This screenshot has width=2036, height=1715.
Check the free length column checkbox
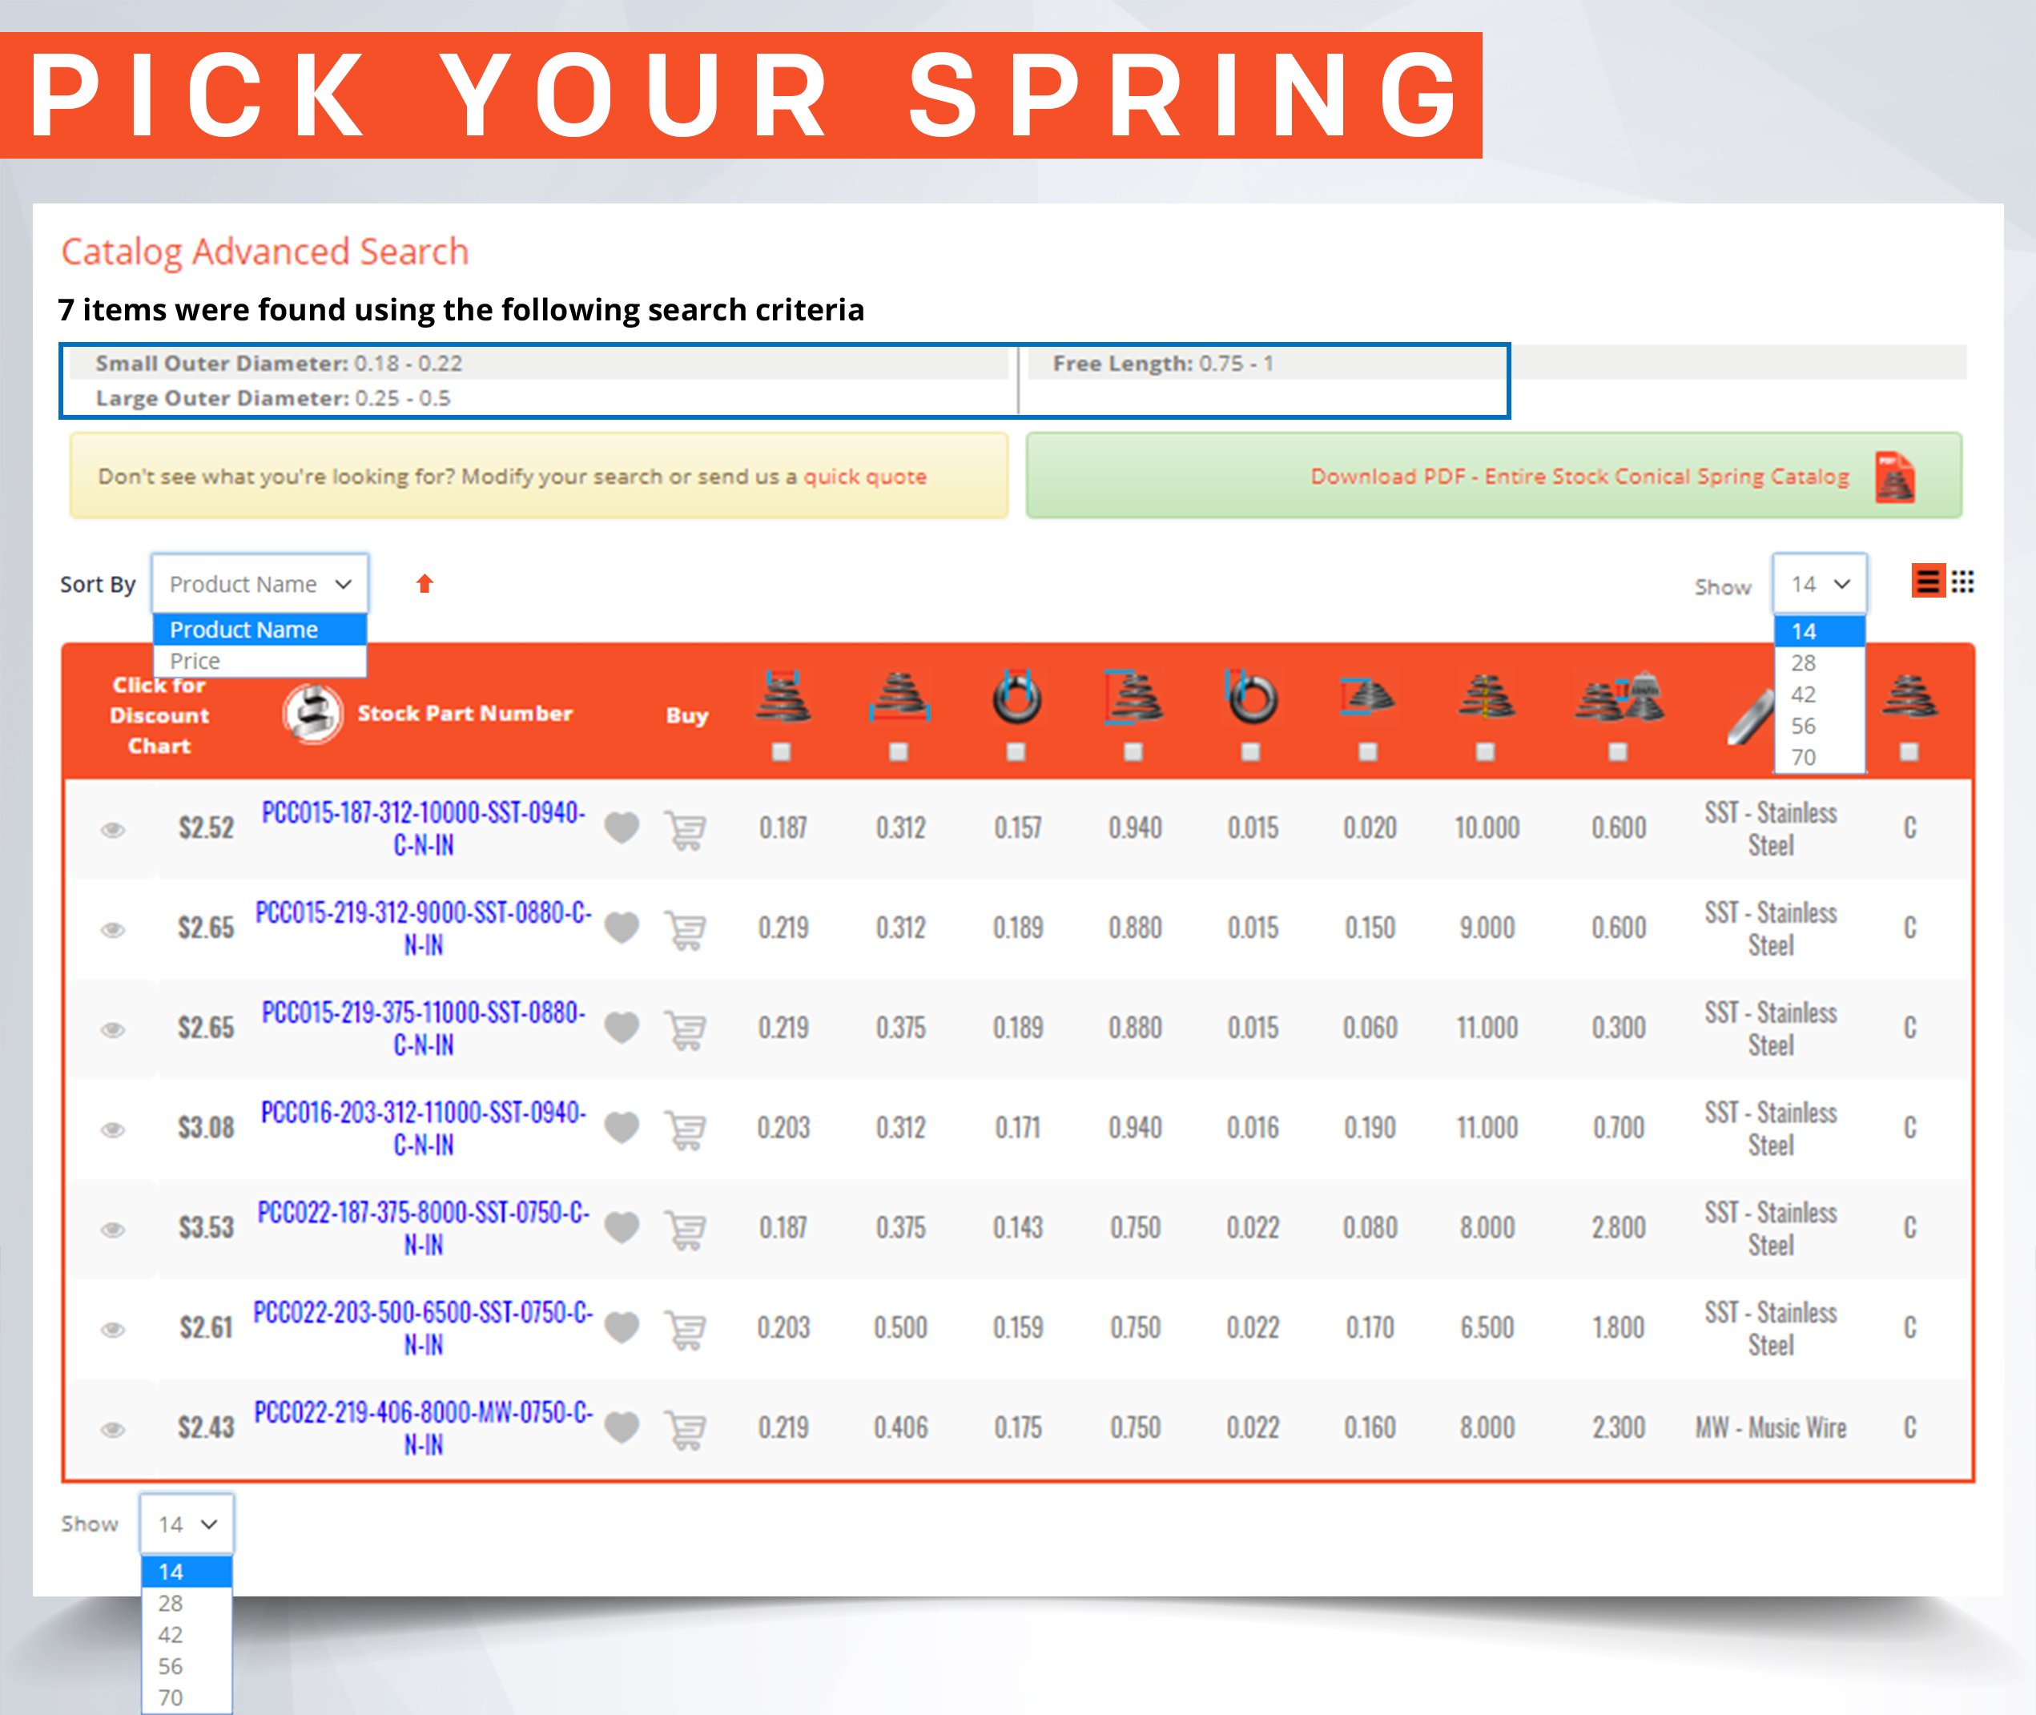[1132, 752]
